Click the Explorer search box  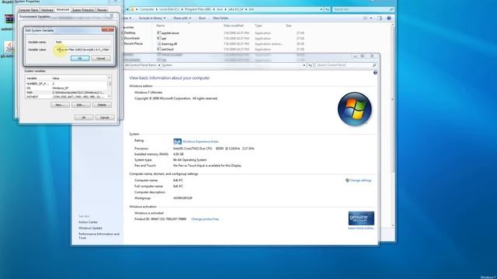[363, 9]
